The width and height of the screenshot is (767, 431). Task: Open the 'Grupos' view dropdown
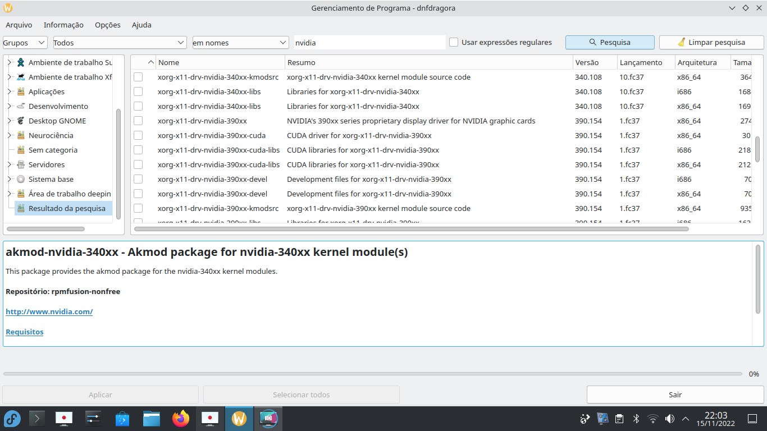25,43
